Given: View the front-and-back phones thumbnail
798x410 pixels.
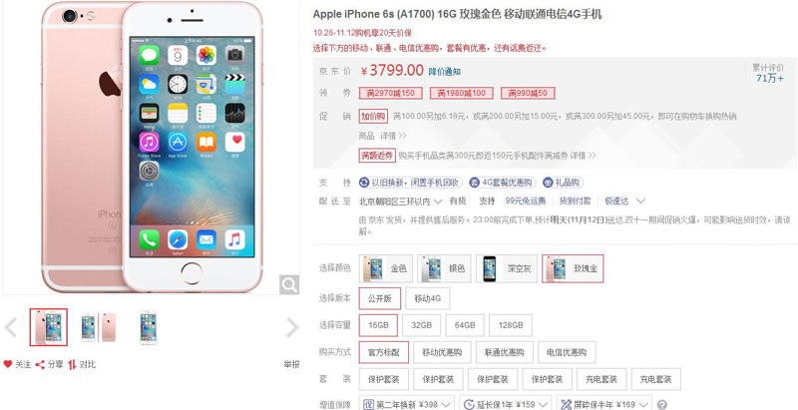Looking at the screenshot, I should point(99,327).
